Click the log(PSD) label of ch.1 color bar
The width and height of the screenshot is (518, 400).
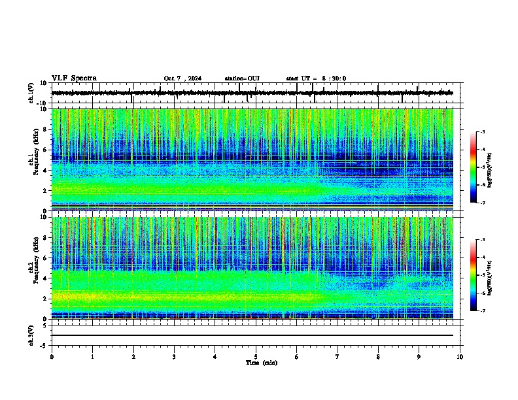click(x=490, y=170)
